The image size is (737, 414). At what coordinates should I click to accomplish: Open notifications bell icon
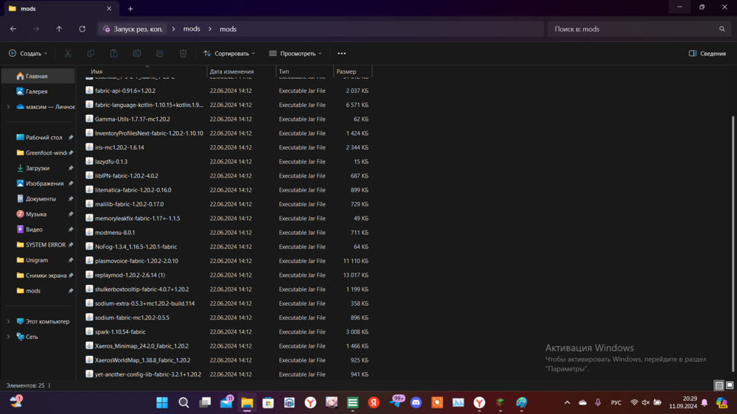click(705, 403)
